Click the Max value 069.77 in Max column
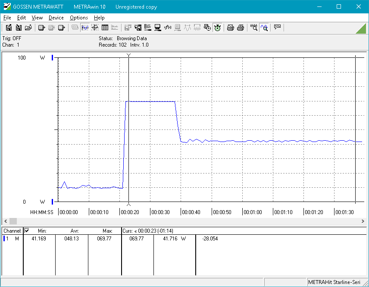369x287 pixels. (x=104, y=239)
